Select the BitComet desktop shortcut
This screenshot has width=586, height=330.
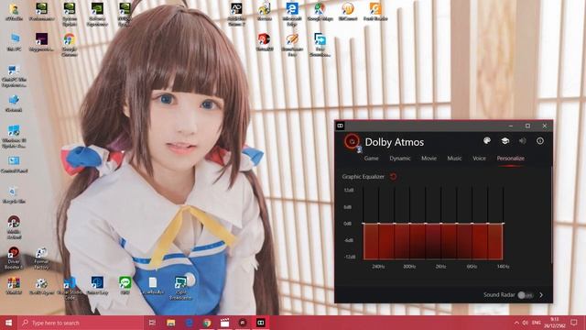[348, 11]
